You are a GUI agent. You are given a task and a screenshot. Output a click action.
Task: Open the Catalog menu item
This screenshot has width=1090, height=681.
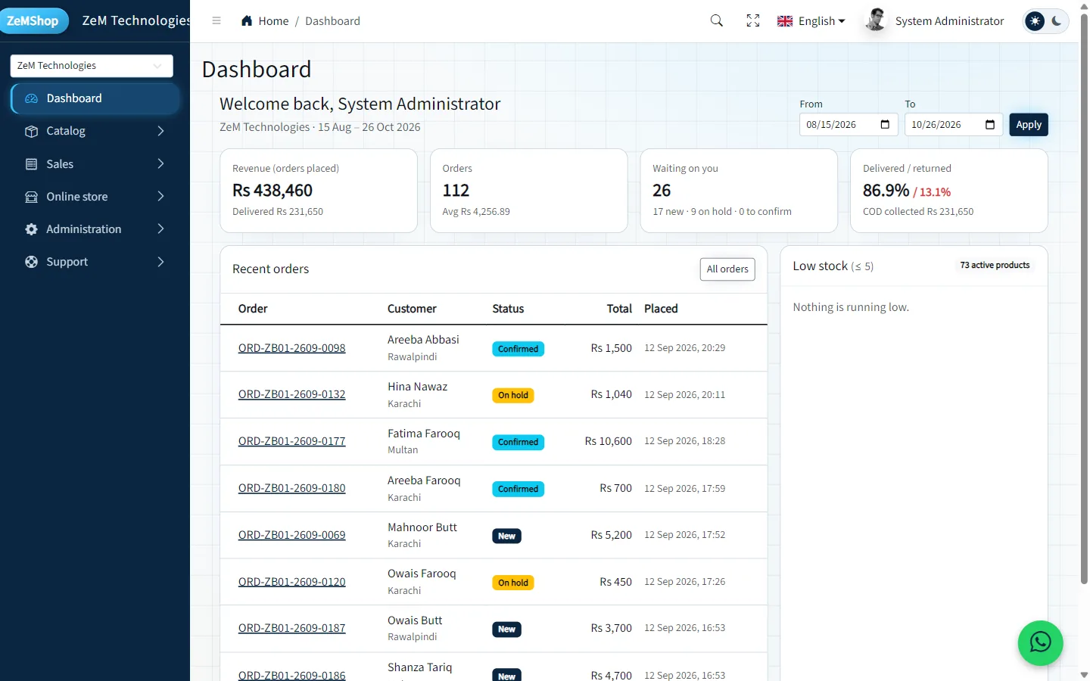(95, 131)
